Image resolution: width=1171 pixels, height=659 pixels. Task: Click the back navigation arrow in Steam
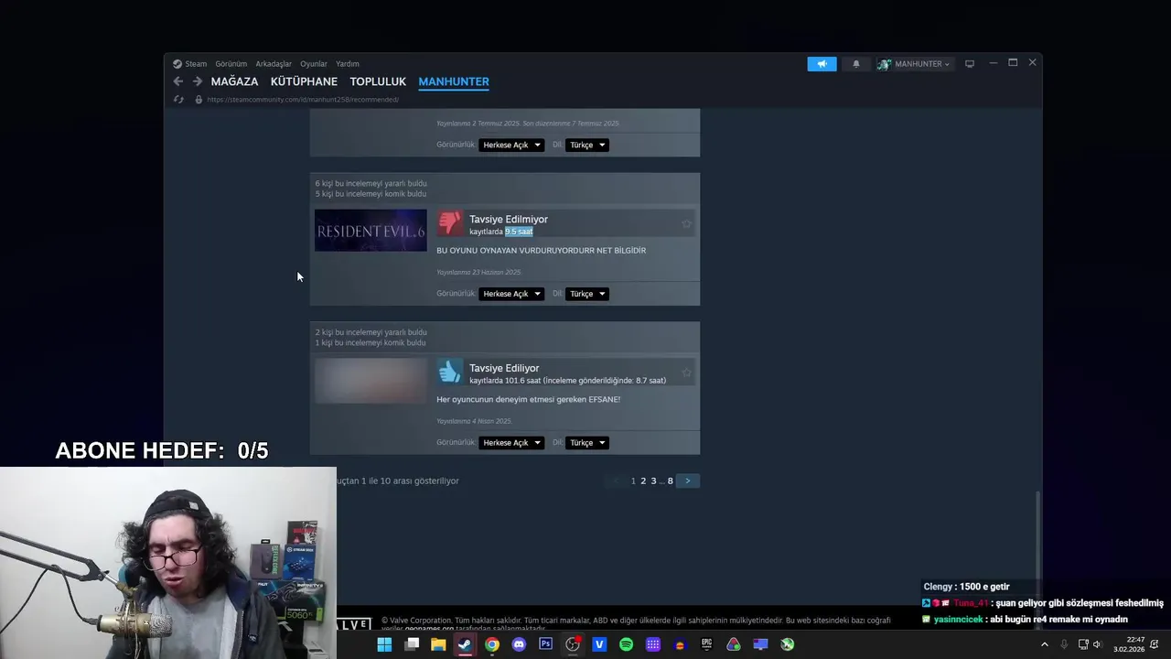pyautogui.click(x=178, y=81)
